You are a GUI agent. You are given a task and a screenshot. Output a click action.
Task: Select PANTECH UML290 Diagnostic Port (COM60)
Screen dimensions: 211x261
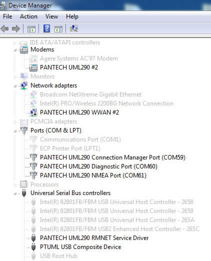click(98, 166)
